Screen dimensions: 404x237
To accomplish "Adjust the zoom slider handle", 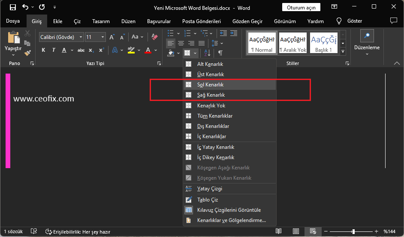I will point(353,231).
